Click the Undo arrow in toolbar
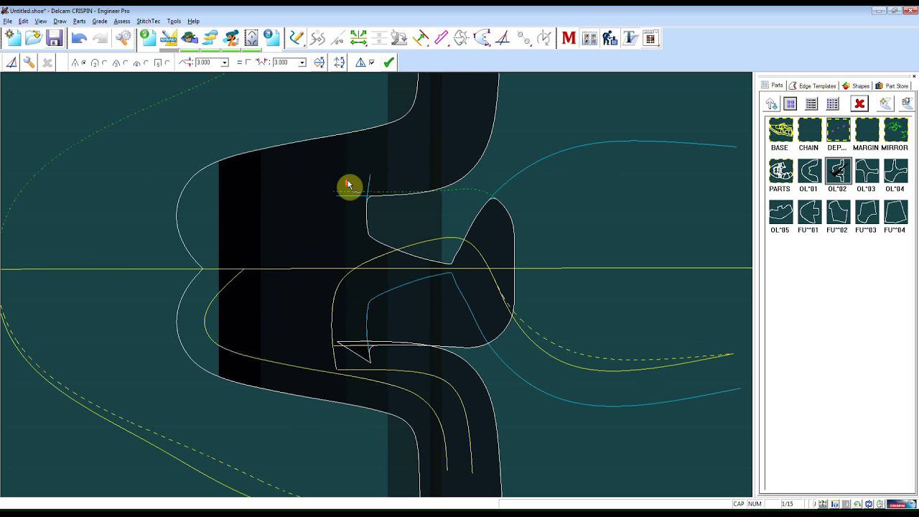Image resolution: width=919 pixels, height=517 pixels. pyautogui.click(x=79, y=38)
